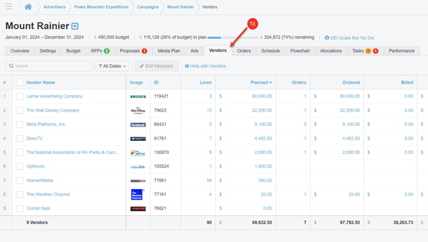This screenshot has height=242, width=428.
Task: Click the red Proposals badge showing 1
Action: click(144, 51)
